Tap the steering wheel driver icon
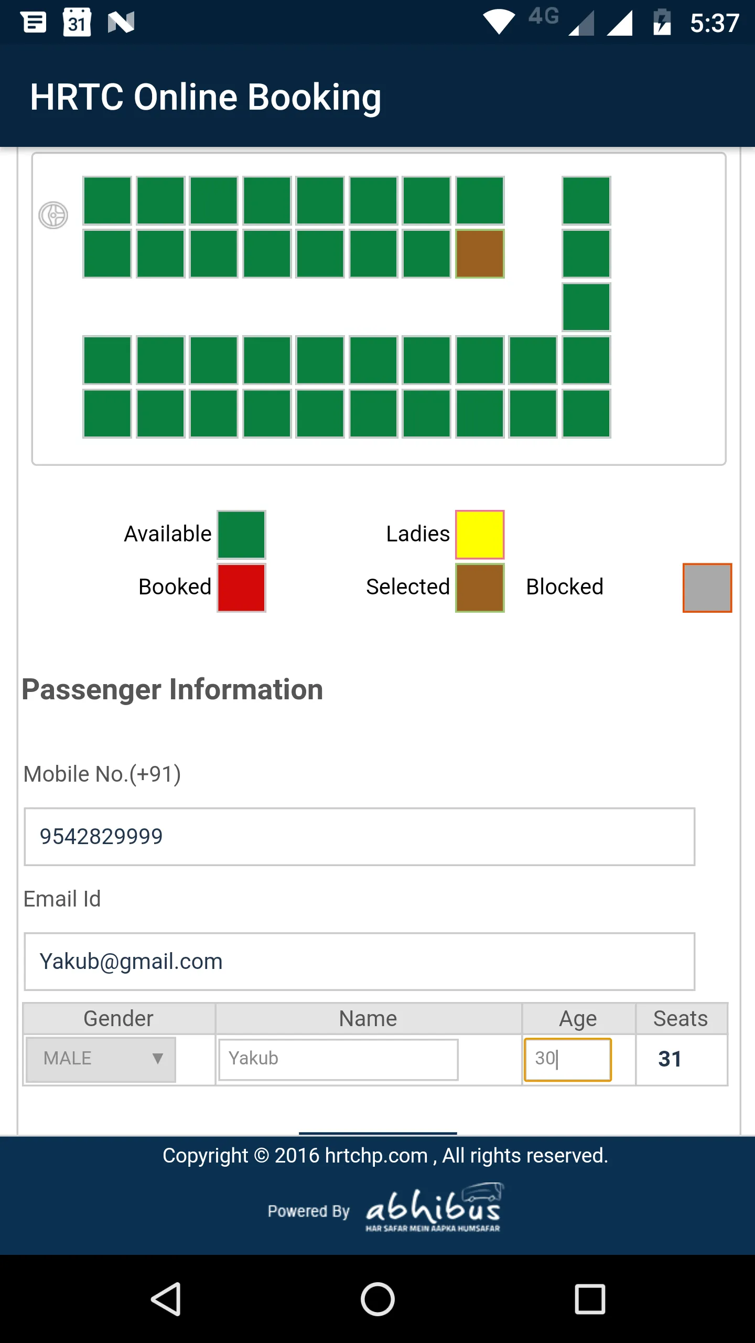This screenshot has width=755, height=1343. pos(53,215)
